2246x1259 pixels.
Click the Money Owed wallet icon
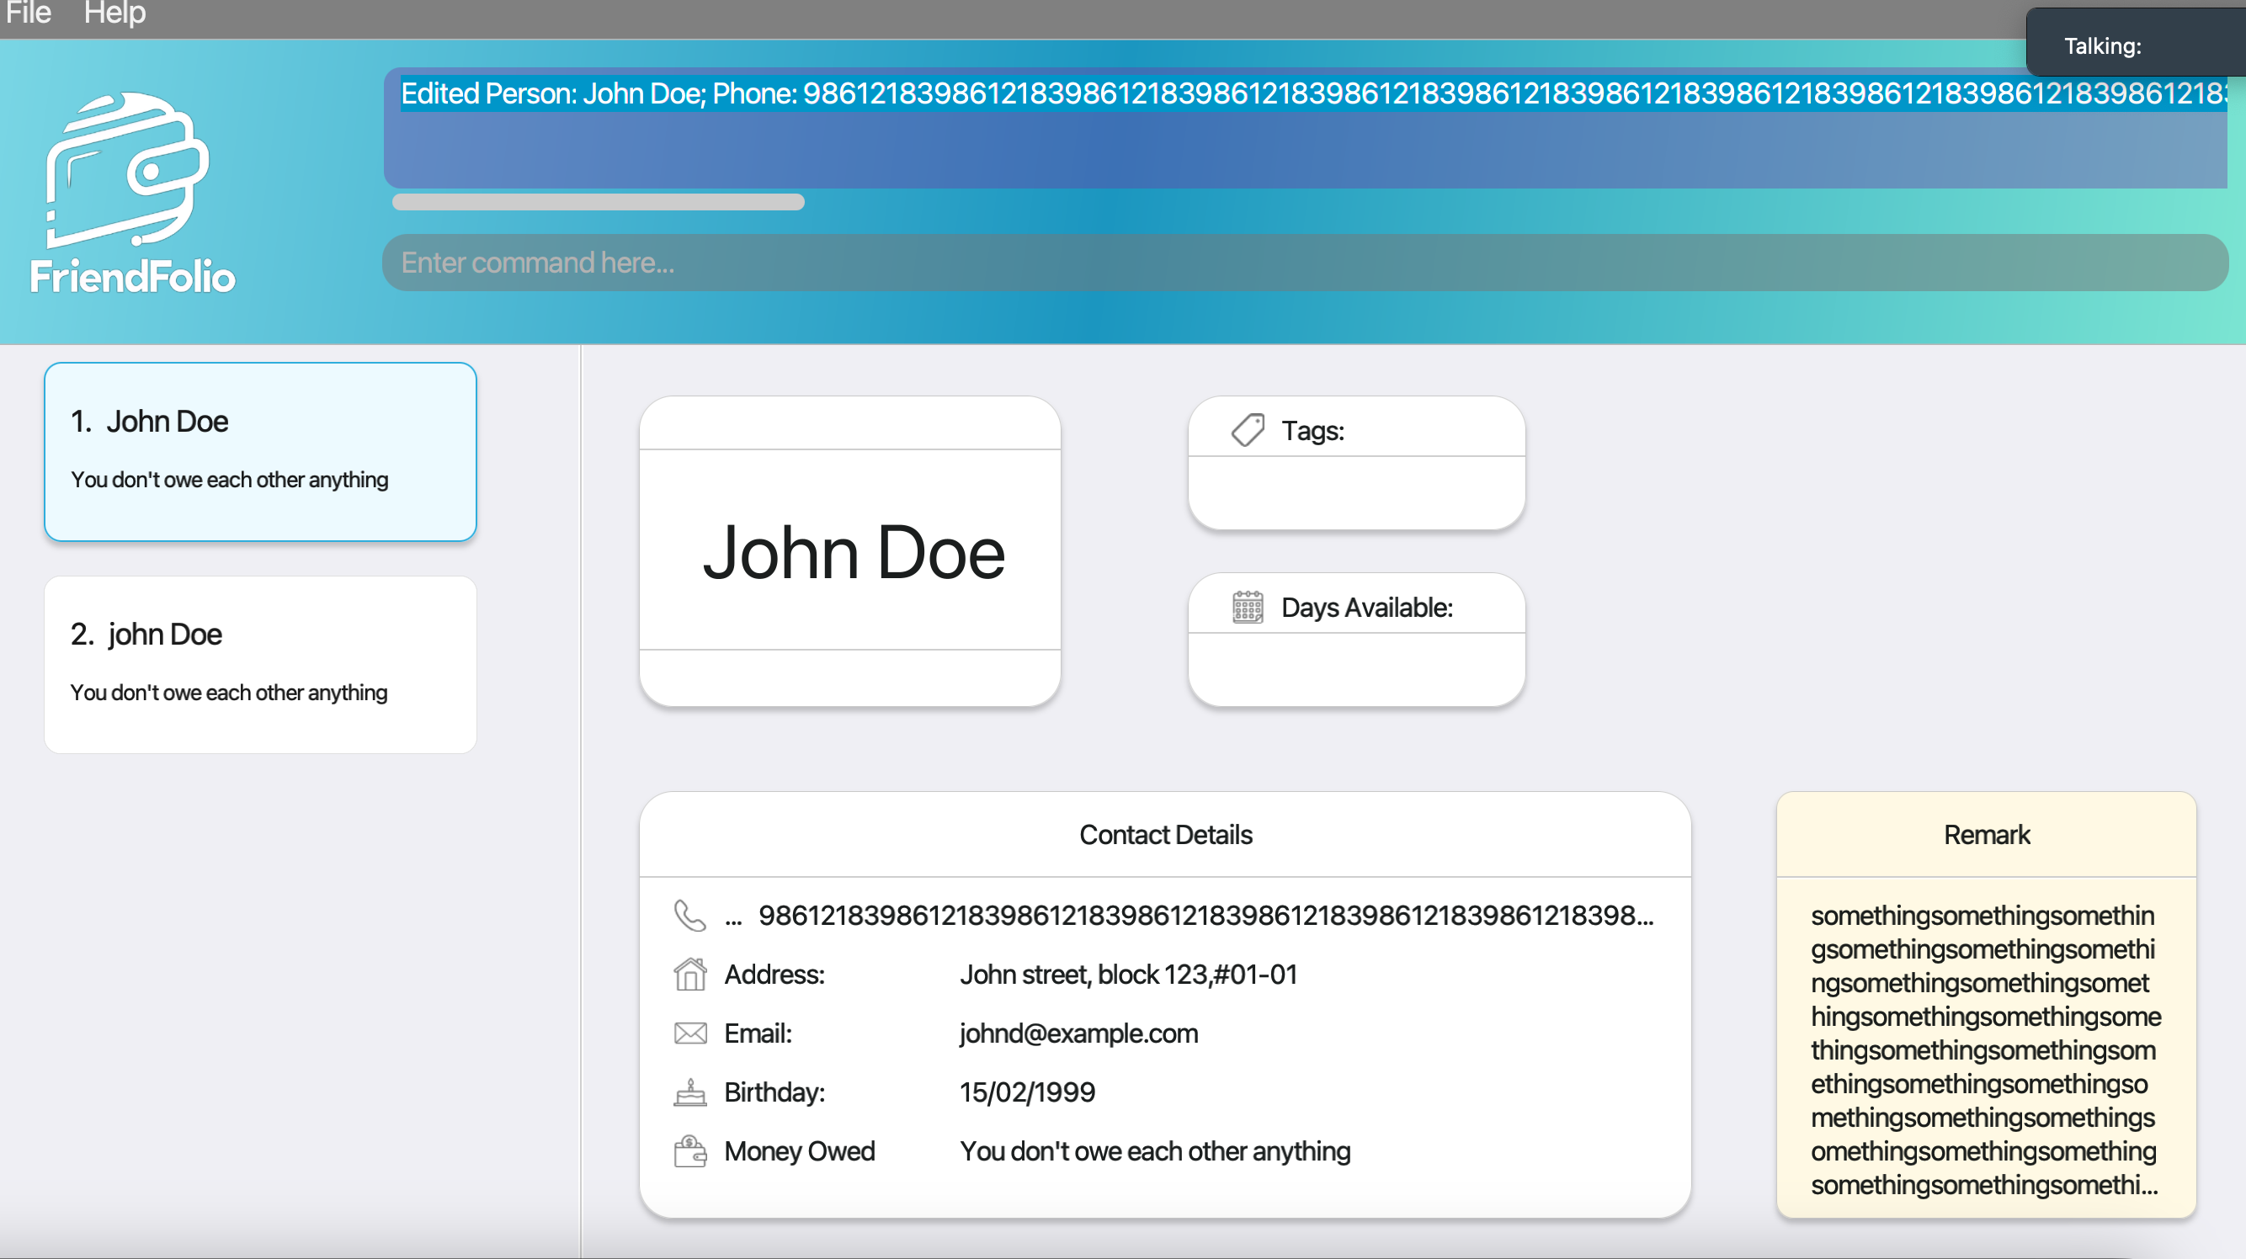pyautogui.click(x=689, y=1151)
